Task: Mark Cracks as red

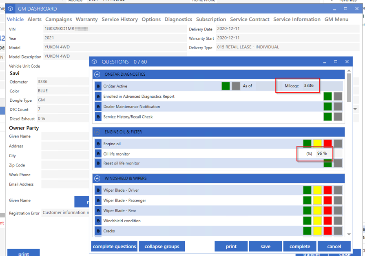Action: (x=327, y=231)
